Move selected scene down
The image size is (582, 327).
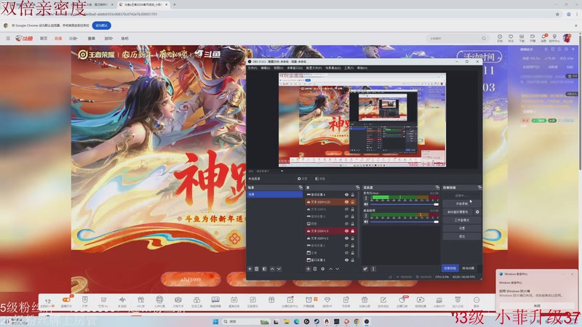click(x=279, y=269)
